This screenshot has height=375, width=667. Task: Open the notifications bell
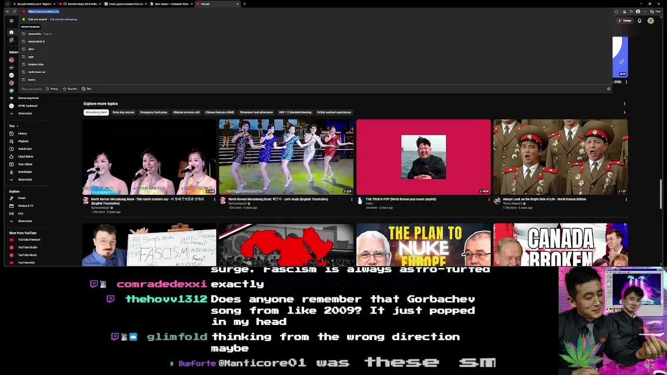[639, 21]
